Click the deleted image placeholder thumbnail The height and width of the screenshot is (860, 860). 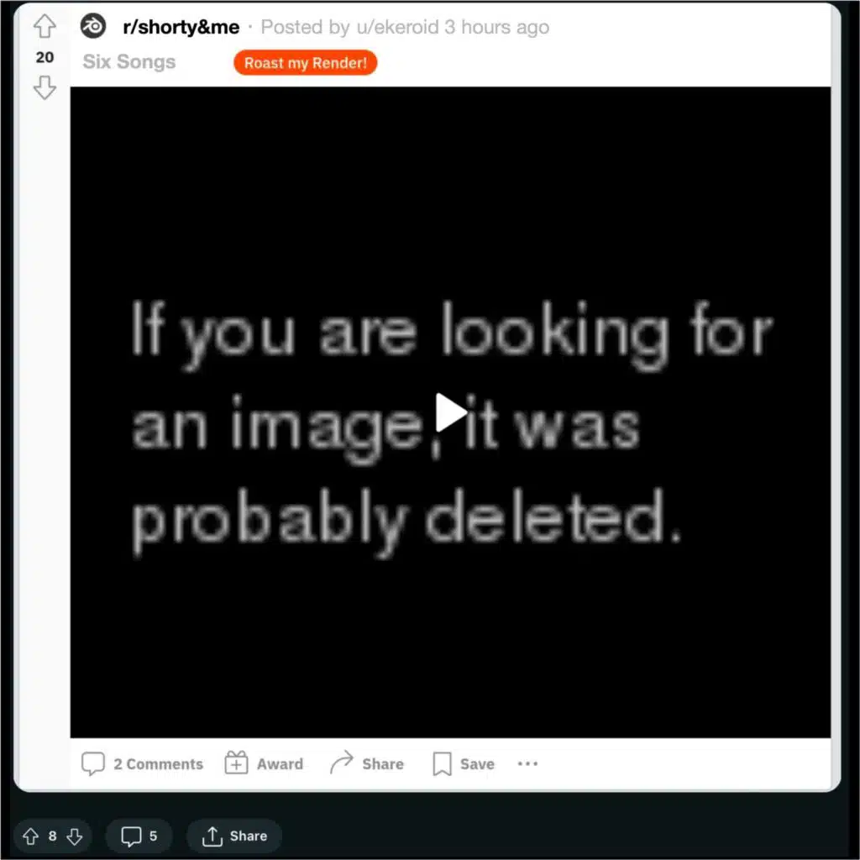[x=450, y=412]
